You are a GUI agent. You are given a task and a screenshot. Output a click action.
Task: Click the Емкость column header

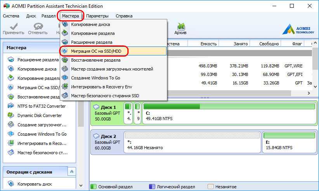[208, 44]
